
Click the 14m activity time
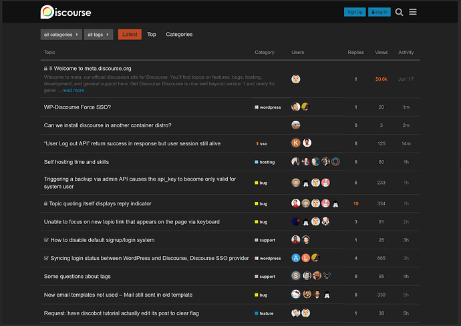[x=406, y=144]
